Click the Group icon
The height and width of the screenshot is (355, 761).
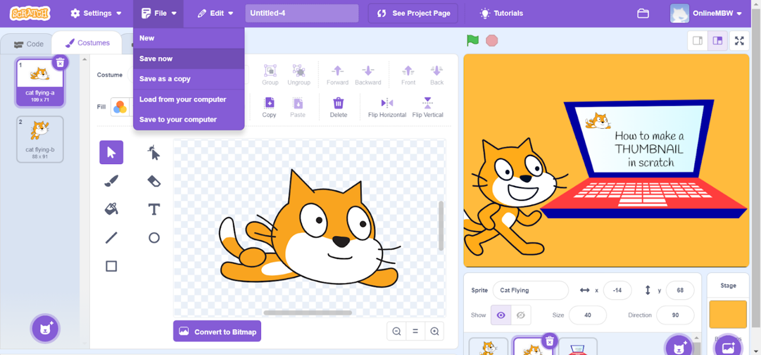(270, 74)
